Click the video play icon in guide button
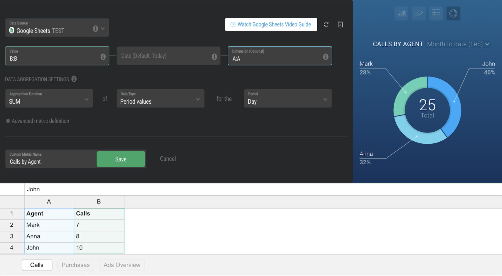The width and height of the screenshot is (502, 276). [233, 24]
